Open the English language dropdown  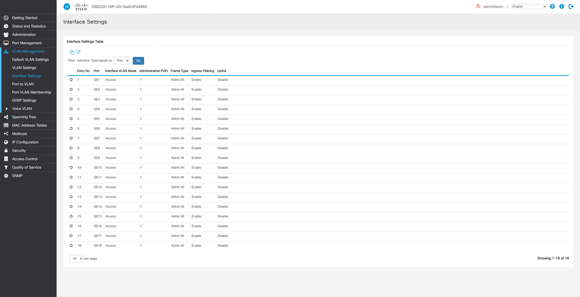coord(529,6)
